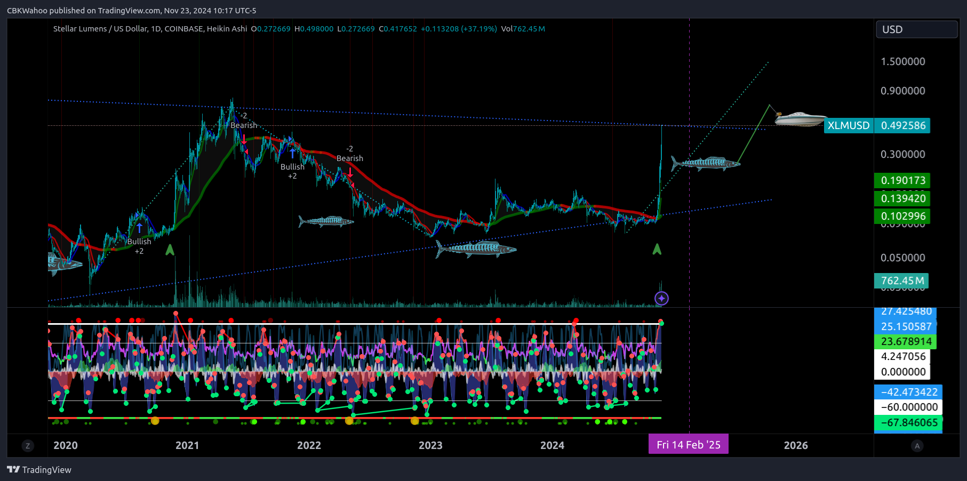Click the Fri 14 Feb '25 date label
The height and width of the screenshot is (481, 967).
(688, 445)
